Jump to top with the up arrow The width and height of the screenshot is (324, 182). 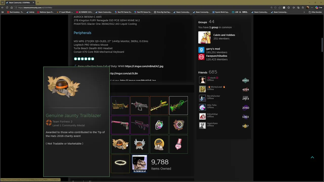coord(312,157)
